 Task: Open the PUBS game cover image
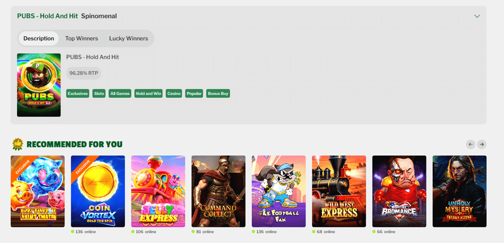pyautogui.click(x=39, y=85)
